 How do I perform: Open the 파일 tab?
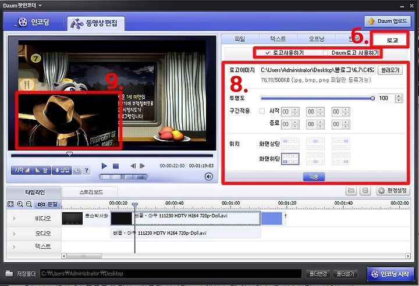click(x=240, y=39)
